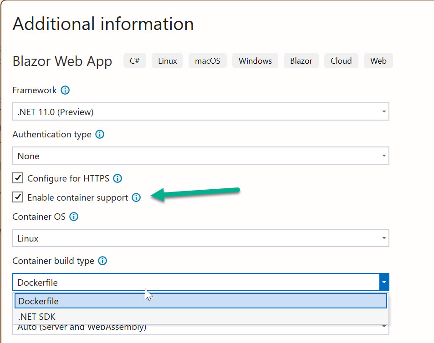Open the Configure for HTTPS info icon
Viewport: 434px width, 343px height.
[117, 178]
